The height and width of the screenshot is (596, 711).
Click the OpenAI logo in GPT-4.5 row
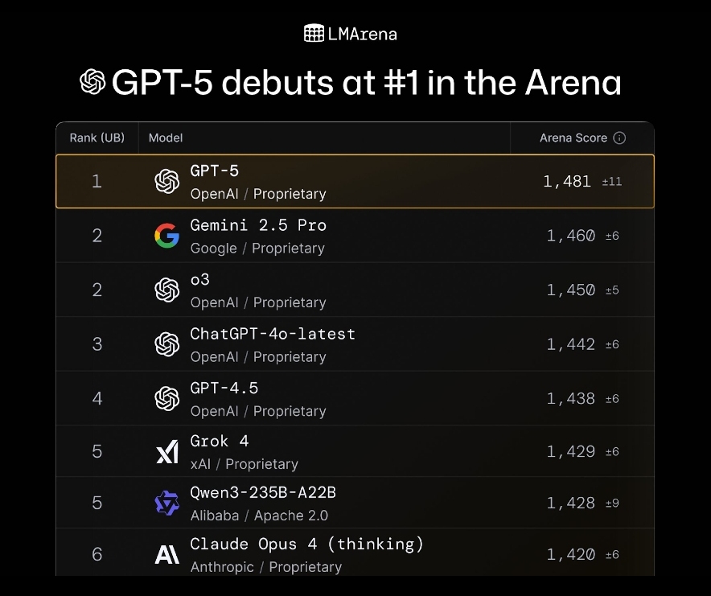[x=166, y=399]
